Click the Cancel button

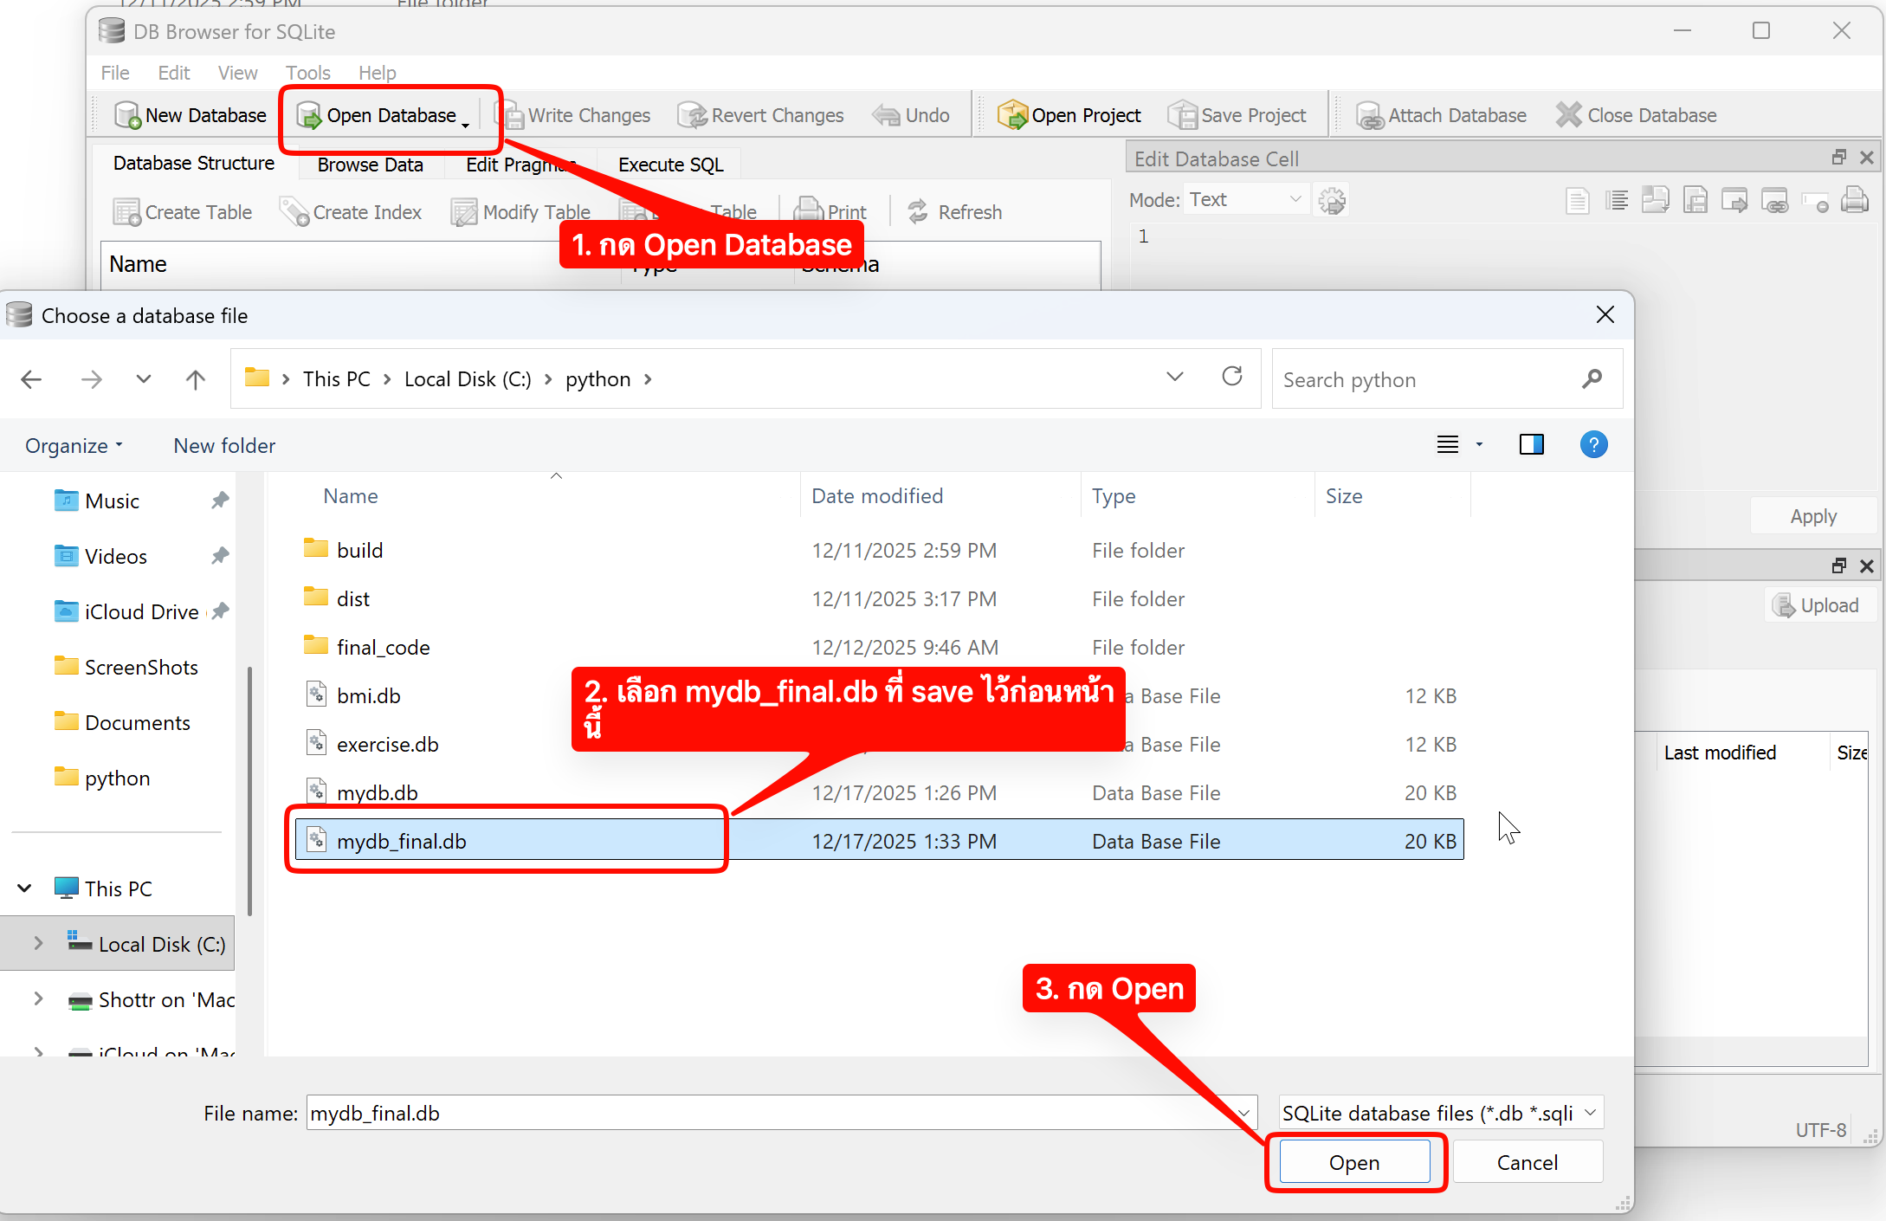click(1527, 1162)
